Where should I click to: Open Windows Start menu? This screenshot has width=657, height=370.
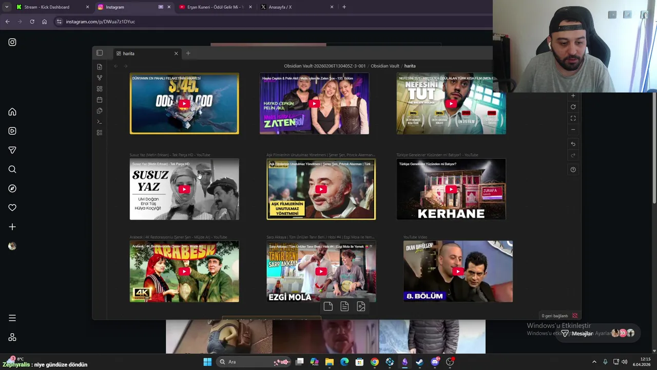(207, 362)
